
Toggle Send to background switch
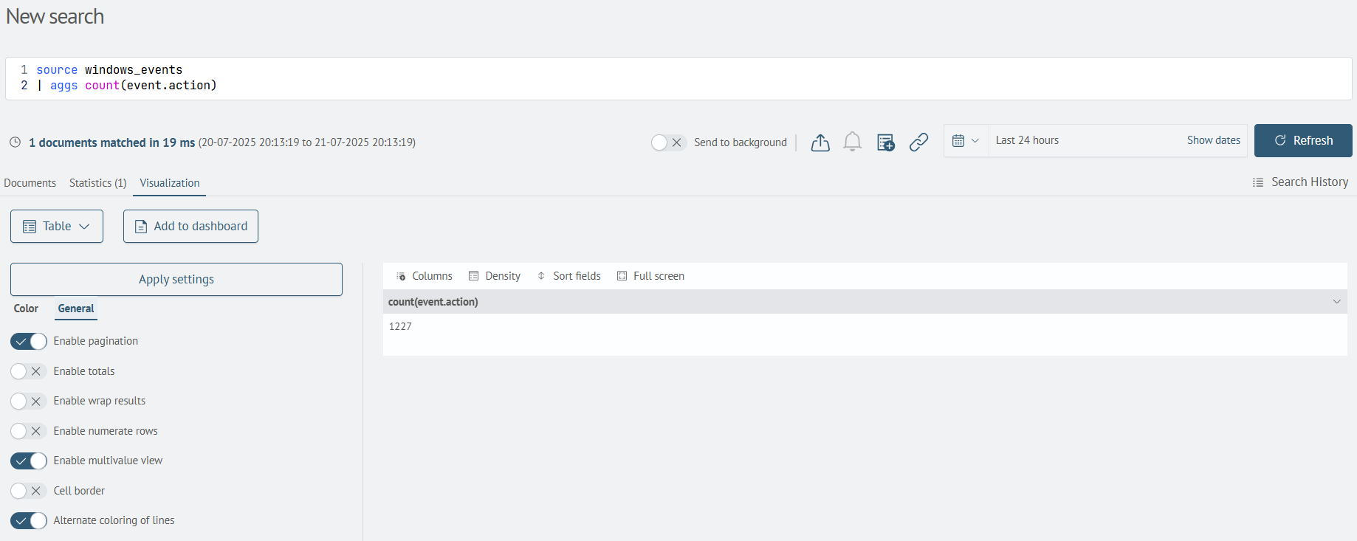(668, 142)
